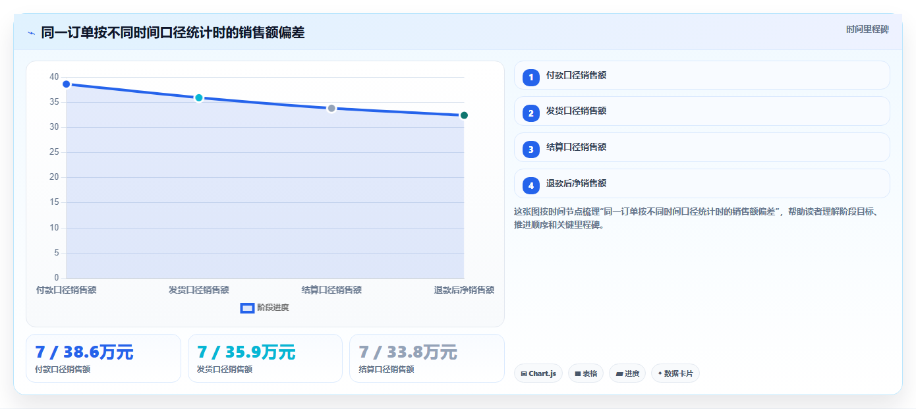This screenshot has width=916, height=409.
Task: Toggle the 阶段进度 legend swatch
Action: click(247, 308)
